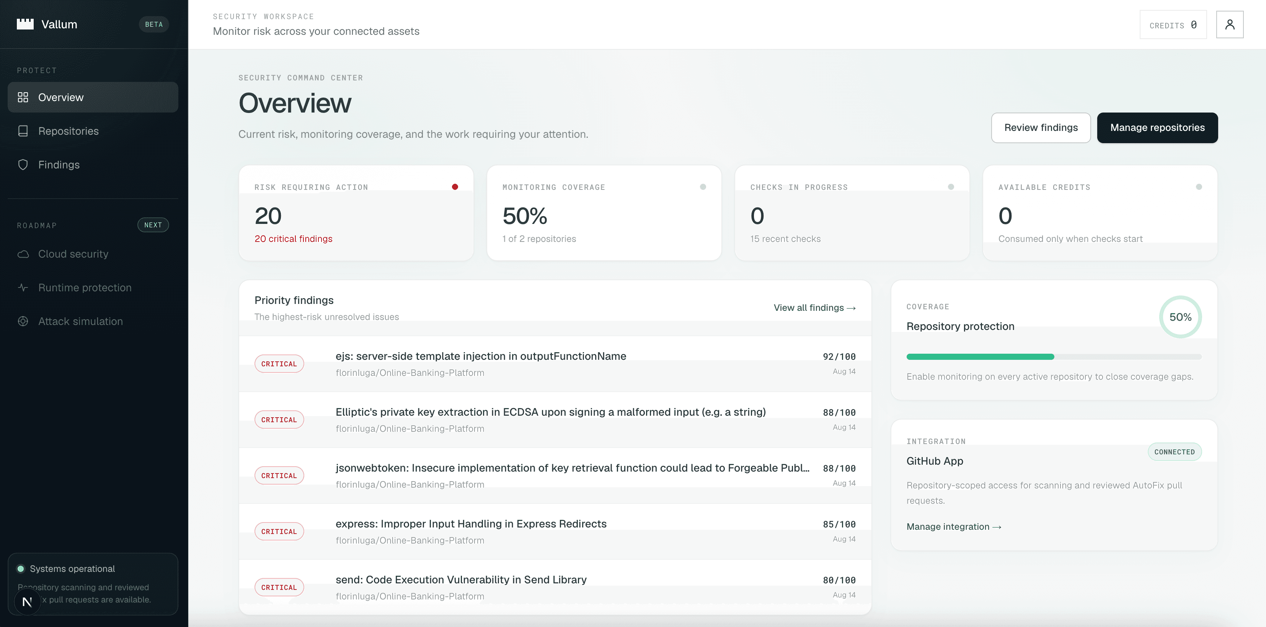The height and width of the screenshot is (627, 1266).
Task: Open the Available Credits card
Action: point(1100,213)
